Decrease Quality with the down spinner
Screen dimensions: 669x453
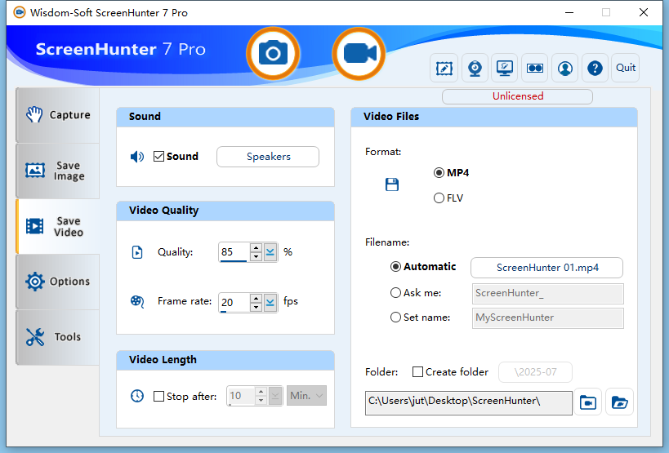point(256,256)
